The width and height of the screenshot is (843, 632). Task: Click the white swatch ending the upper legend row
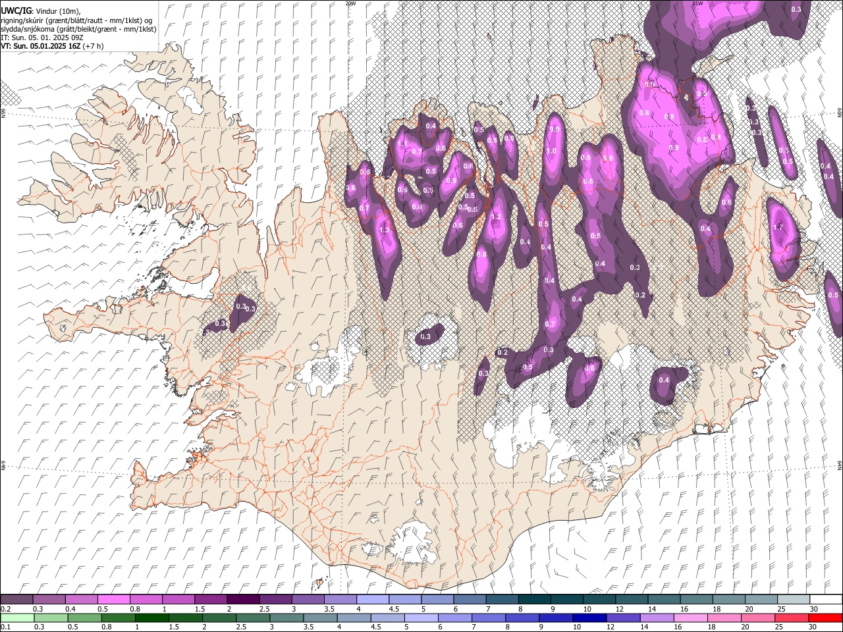click(825, 599)
